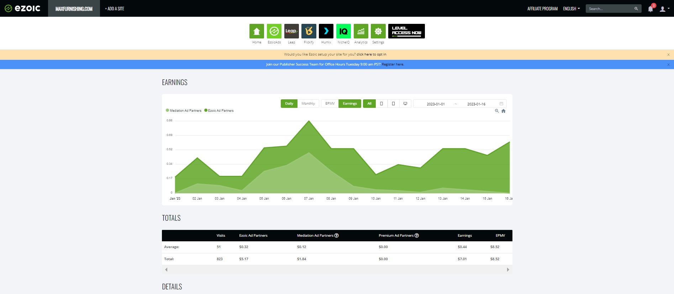Open the Humix icon

pos(326,31)
